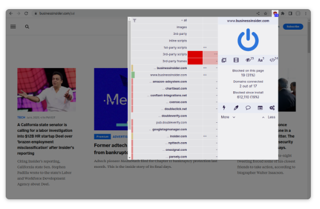Click the Subscribe button
The height and width of the screenshot is (209, 320).
pos(293,26)
